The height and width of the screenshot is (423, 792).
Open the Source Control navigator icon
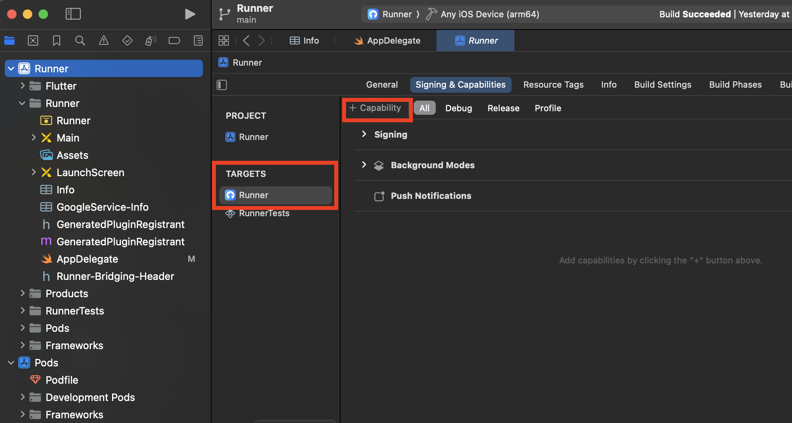[33, 40]
